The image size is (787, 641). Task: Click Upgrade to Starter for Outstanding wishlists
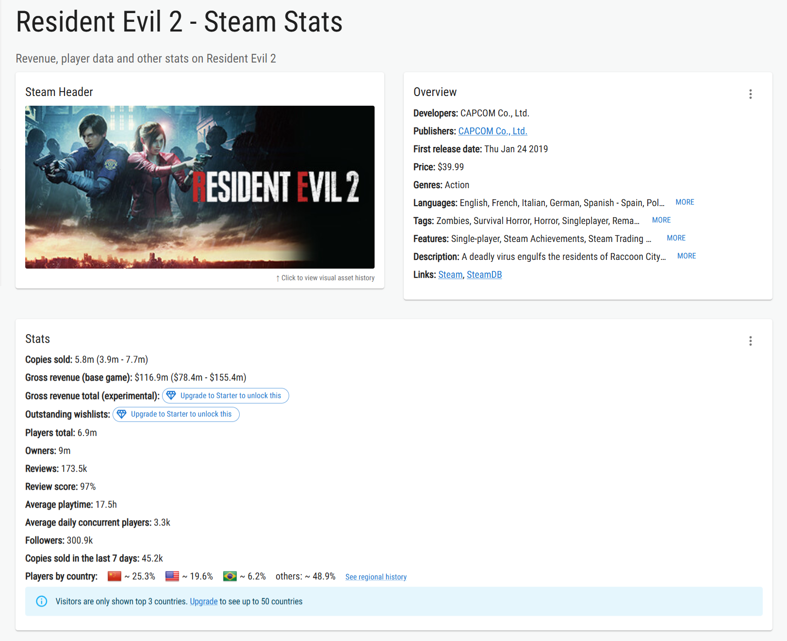(176, 414)
